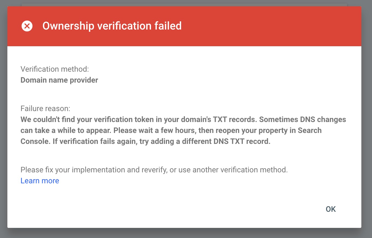This screenshot has height=238, width=372.
Task: Click OK to close the verification dialog
Action: point(330,209)
